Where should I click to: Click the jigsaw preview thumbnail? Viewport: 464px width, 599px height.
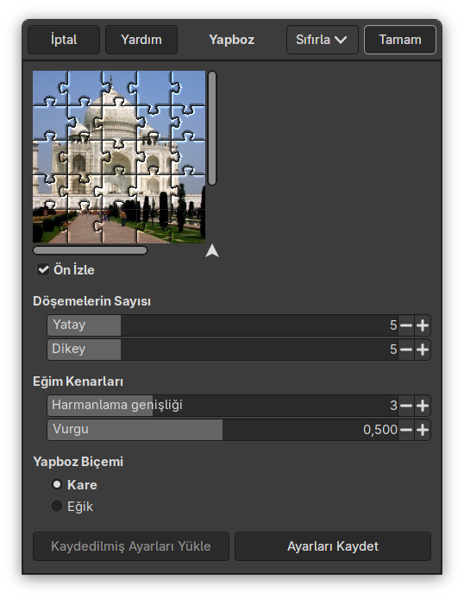119,157
